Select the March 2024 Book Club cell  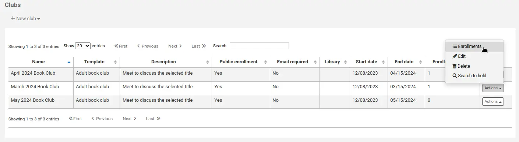pos(41,88)
